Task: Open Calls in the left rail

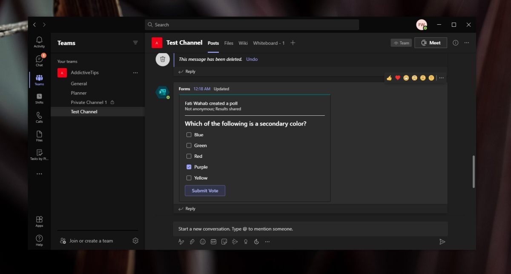Action: (x=39, y=117)
